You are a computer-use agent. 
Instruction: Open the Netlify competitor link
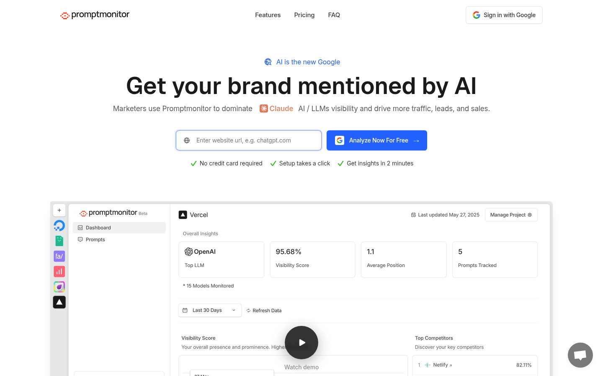point(443,365)
